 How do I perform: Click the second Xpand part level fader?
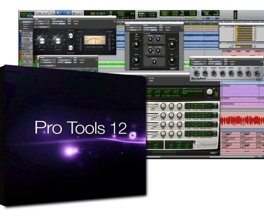154,116
